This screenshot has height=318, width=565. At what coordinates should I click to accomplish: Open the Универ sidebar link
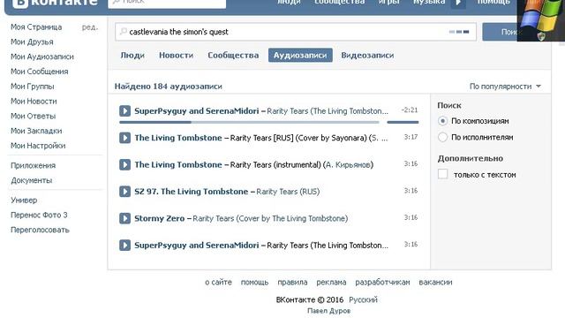tap(24, 200)
